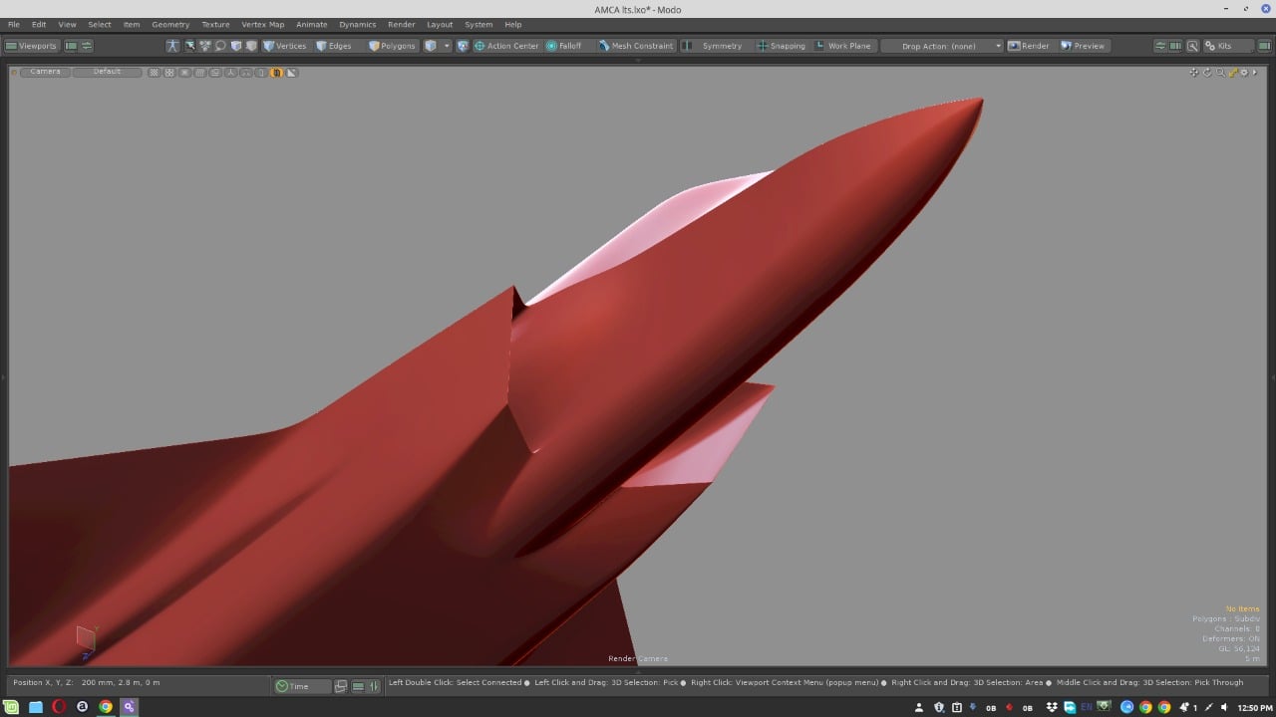Screen dimensions: 1276x717
Task: Open the file manager in taskbar
Action: click(x=36, y=707)
